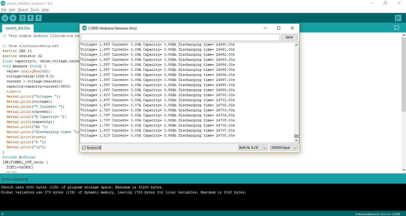
Task: Click the last serial line 24708.00s
Action: tap(158, 135)
